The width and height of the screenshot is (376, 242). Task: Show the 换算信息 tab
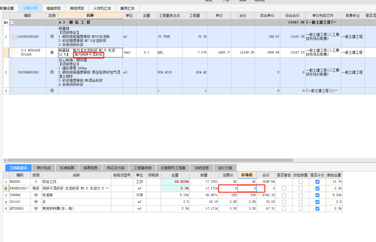[x=90, y=168]
